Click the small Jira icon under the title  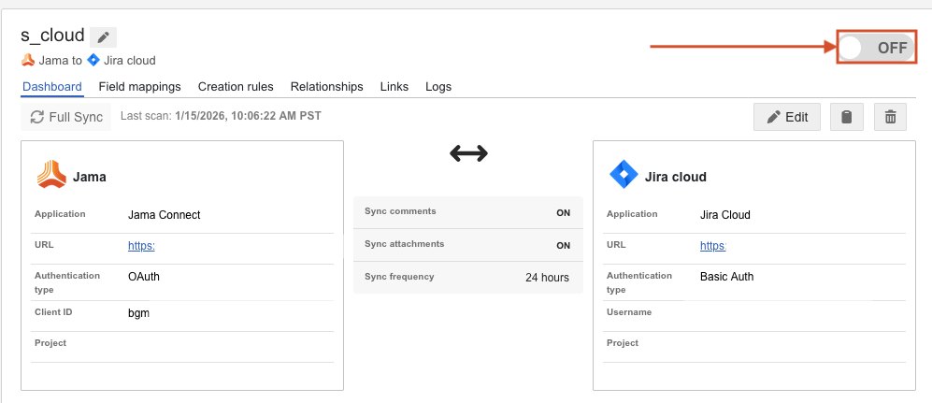(93, 60)
